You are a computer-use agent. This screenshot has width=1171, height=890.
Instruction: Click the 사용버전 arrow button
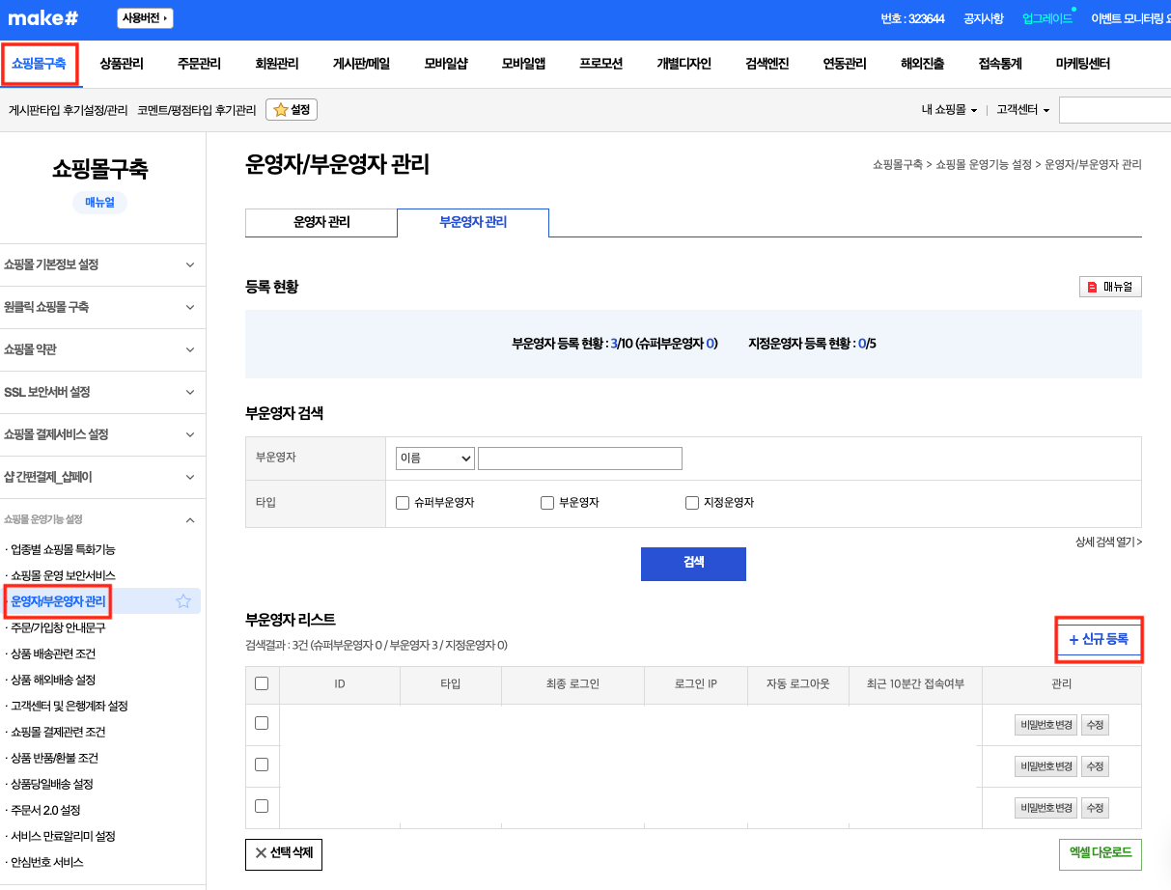tap(145, 18)
